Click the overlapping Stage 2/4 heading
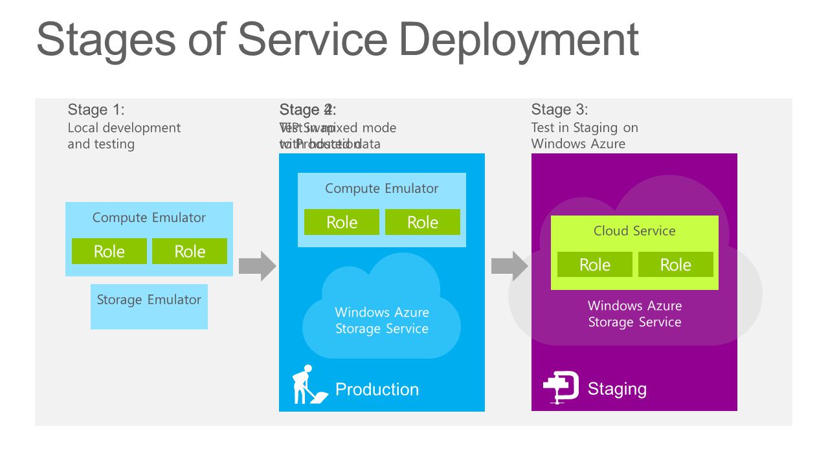 point(308,109)
